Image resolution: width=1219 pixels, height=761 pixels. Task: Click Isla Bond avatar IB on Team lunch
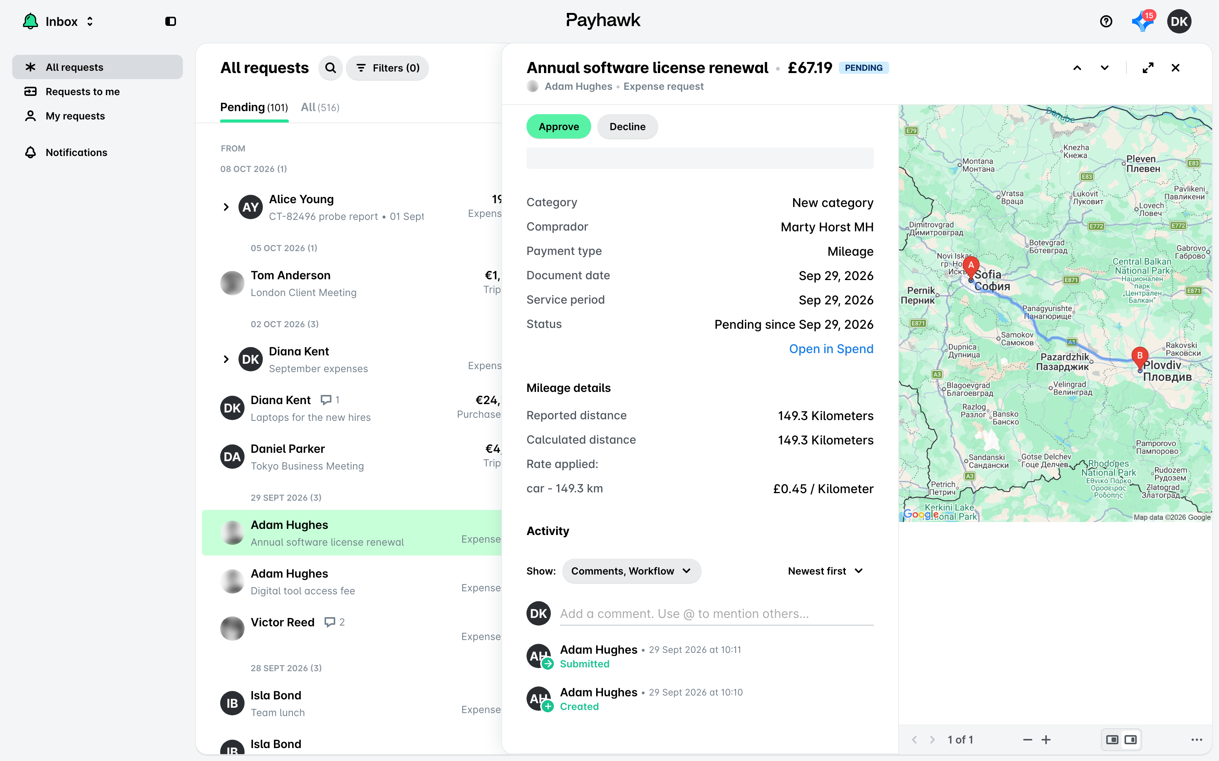point(232,704)
